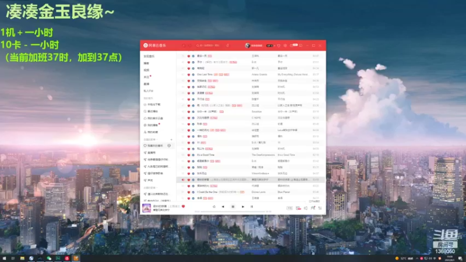
Task: Open the sound effects icon in player bar
Action: pyautogui.click(x=298, y=208)
